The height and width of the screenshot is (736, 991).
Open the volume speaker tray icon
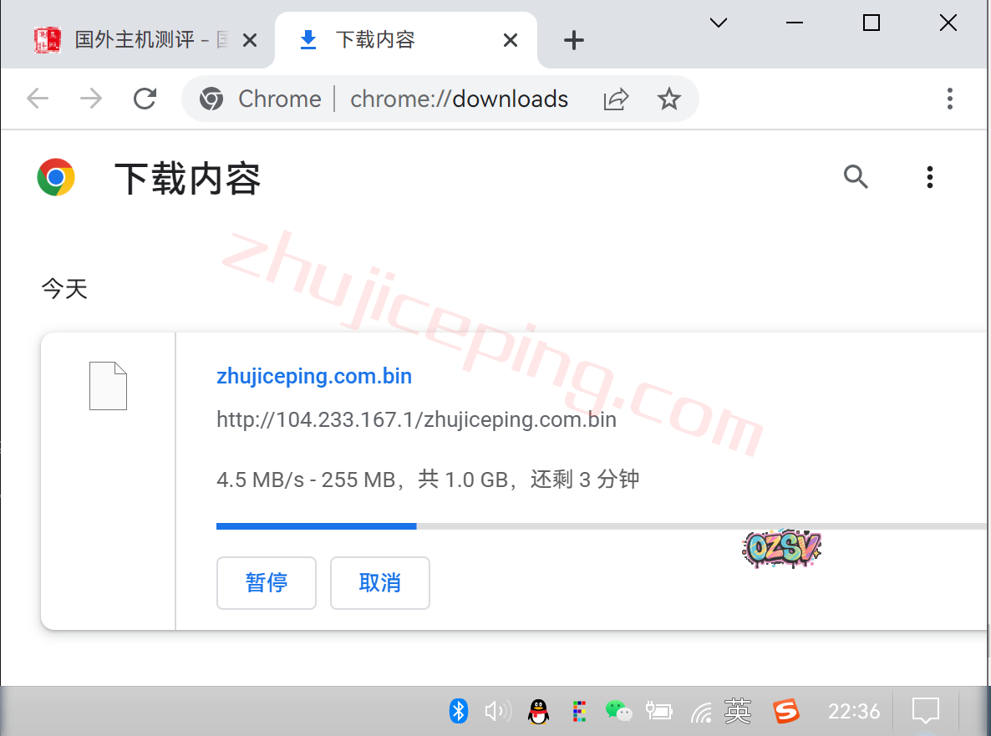(x=497, y=711)
